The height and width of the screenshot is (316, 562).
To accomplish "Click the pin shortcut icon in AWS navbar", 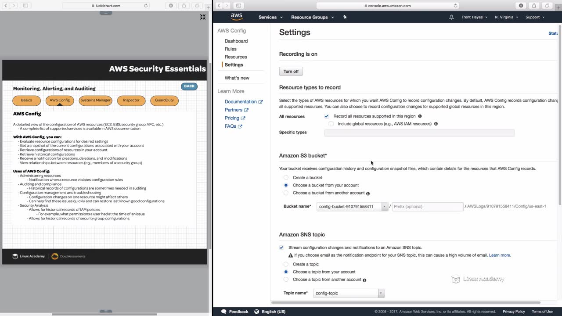I will pos(345,17).
